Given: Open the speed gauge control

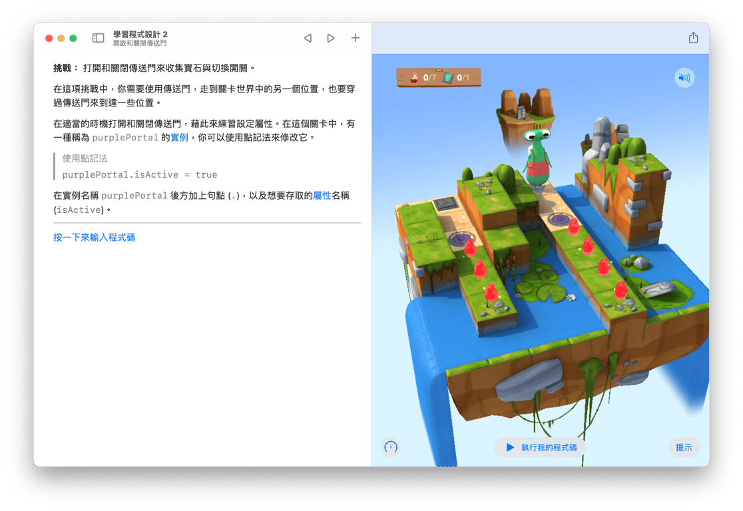Looking at the screenshot, I should tap(391, 446).
